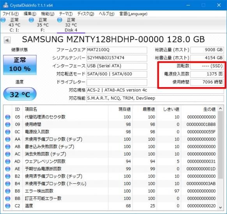Click the total host reads value 9008 GB
This screenshot has height=214, width=227.
[207, 50]
